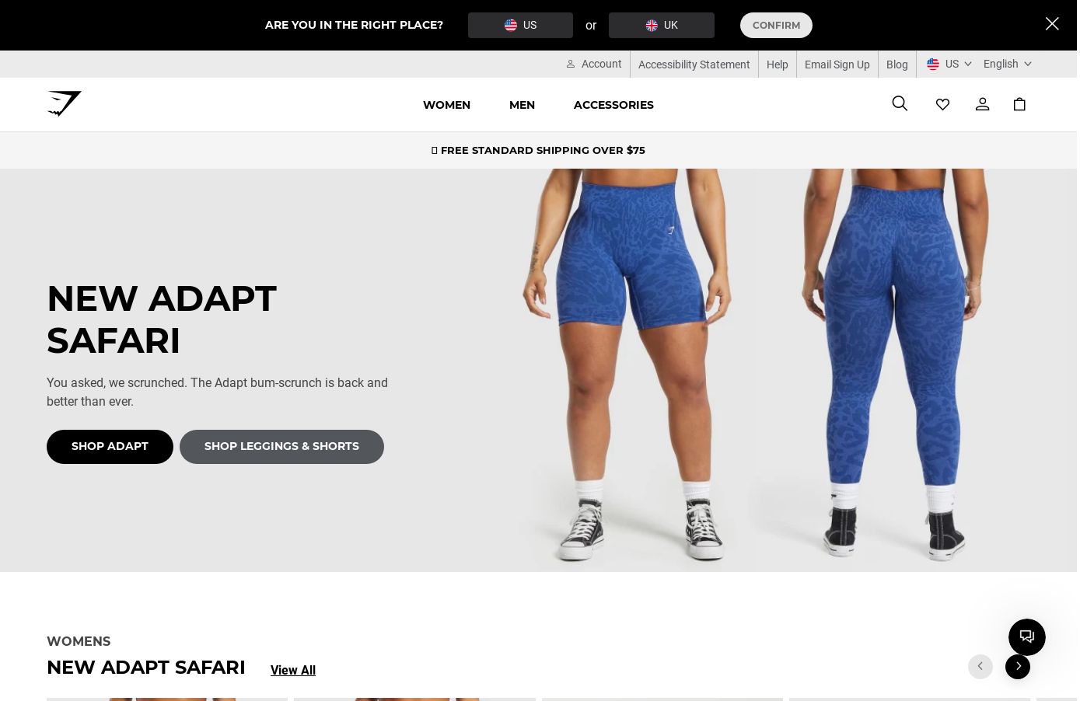Click the SHOP ADAPT button
Viewport: 1080px width, 701px height.
tap(110, 447)
